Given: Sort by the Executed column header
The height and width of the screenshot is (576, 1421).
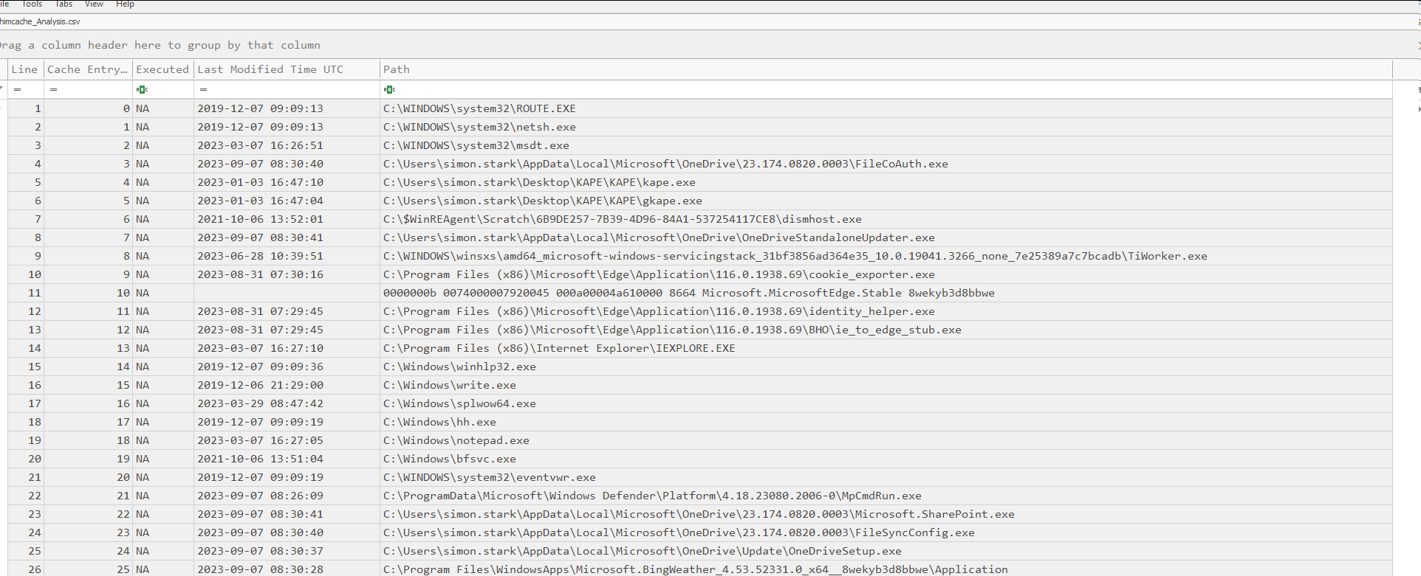Looking at the screenshot, I should click(x=162, y=69).
